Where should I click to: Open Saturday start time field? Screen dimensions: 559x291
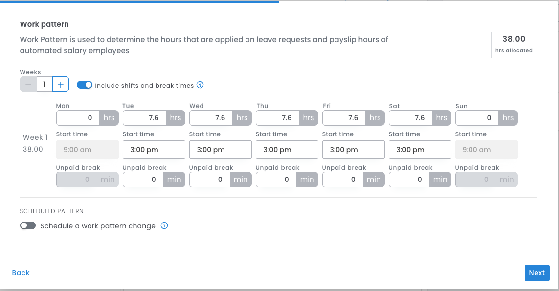420,150
